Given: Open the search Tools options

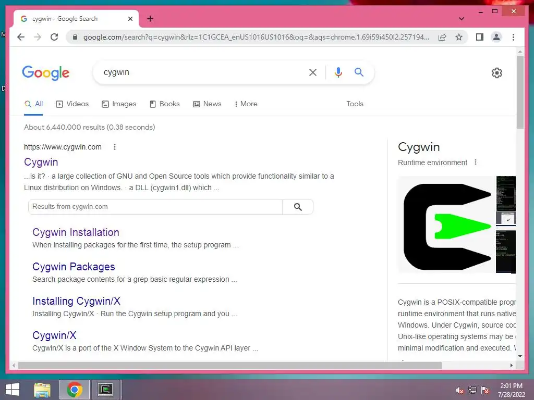Looking at the screenshot, I should (355, 104).
